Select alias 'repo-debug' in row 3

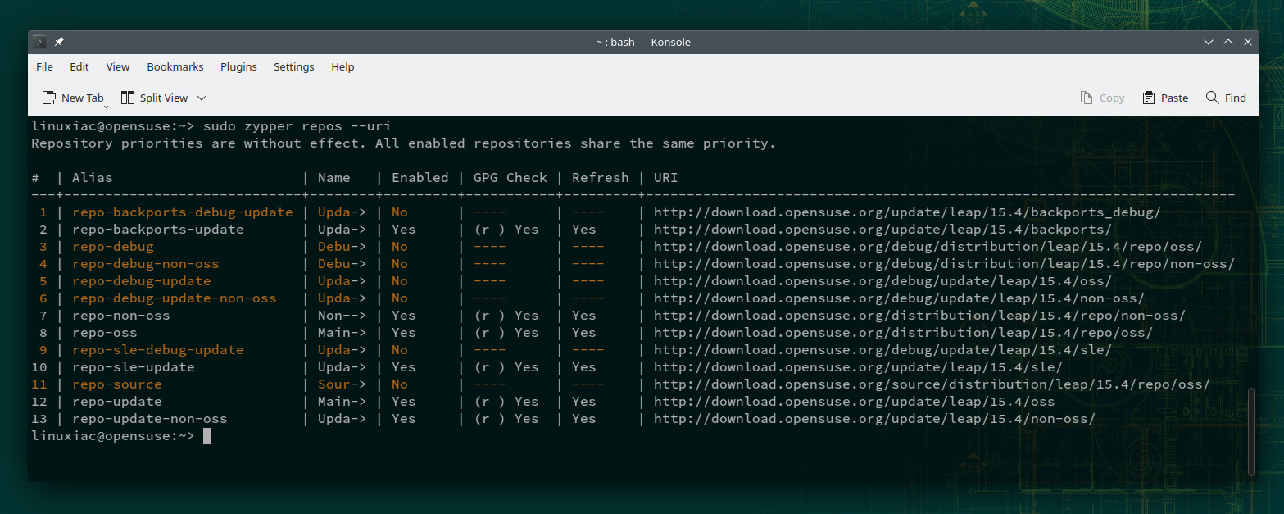coord(113,246)
